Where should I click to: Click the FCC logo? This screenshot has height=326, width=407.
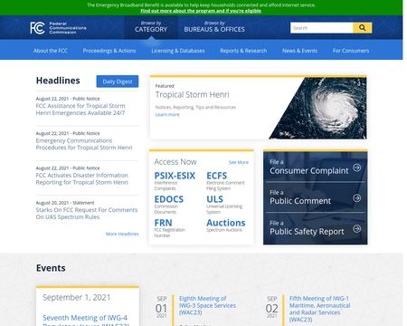pyautogui.click(x=37, y=28)
